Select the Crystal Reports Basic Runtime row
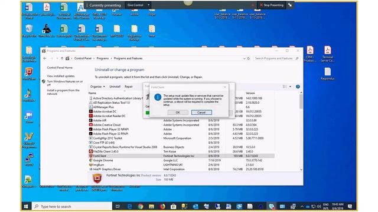The width and height of the screenshot is (378, 212). pyautogui.click(x=181, y=147)
